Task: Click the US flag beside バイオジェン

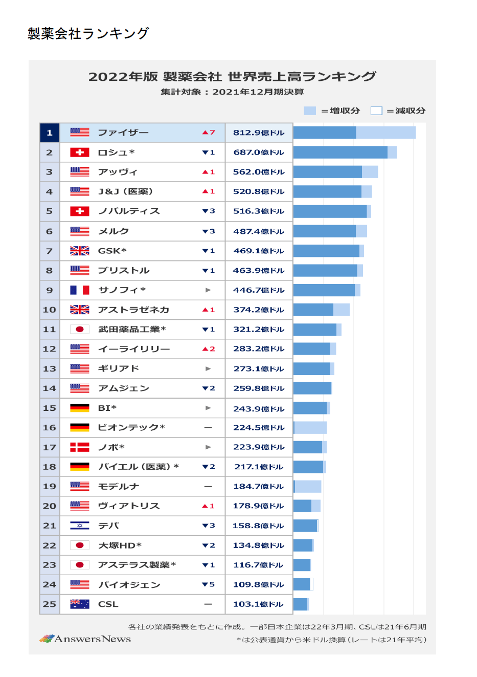Action: (80, 584)
